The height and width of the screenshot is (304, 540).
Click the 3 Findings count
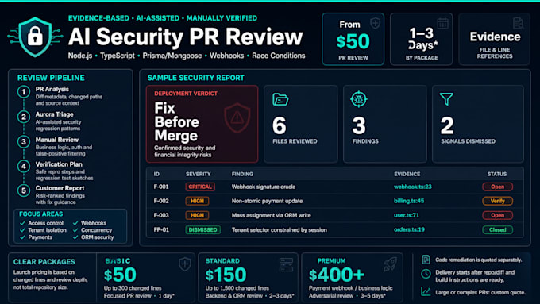pos(359,125)
